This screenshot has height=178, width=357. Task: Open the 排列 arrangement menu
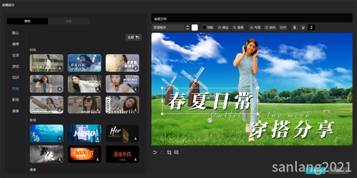click(270, 28)
